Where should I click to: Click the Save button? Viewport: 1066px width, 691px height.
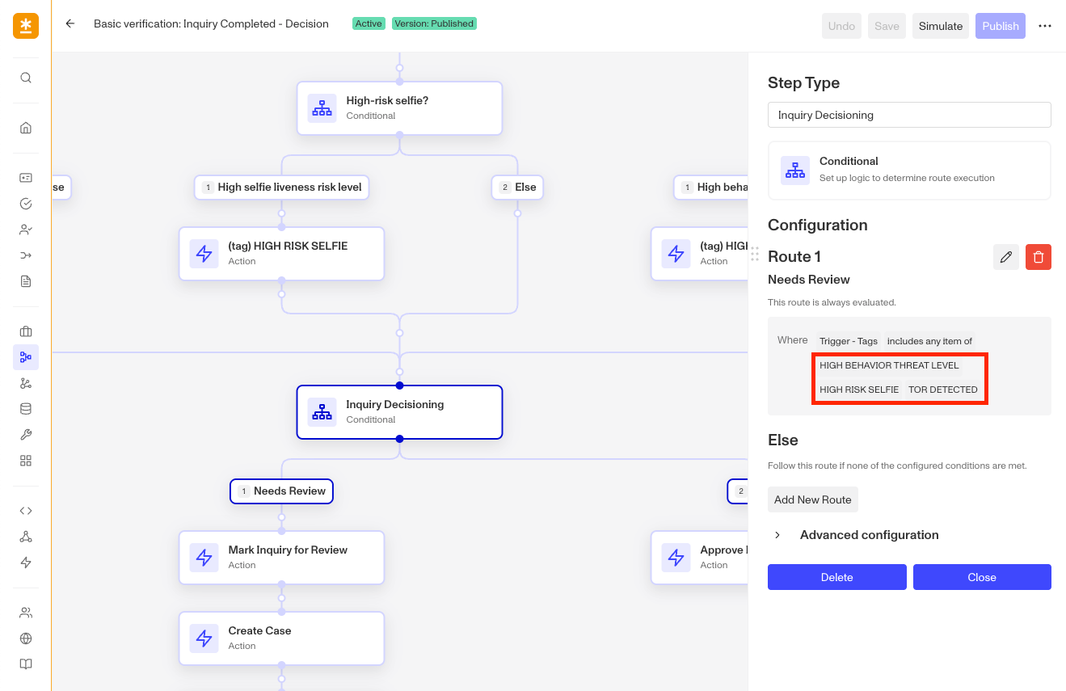(887, 26)
